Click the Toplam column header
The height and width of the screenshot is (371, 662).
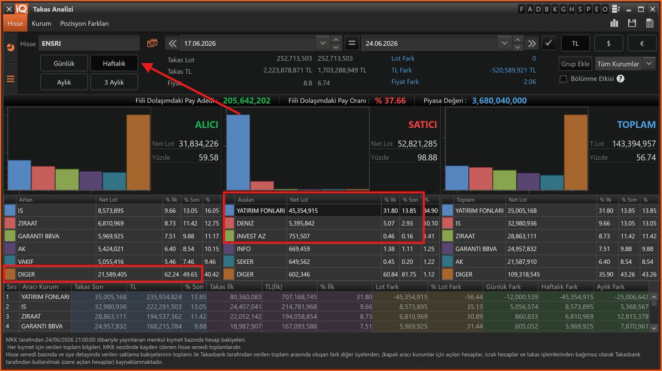[x=480, y=200]
